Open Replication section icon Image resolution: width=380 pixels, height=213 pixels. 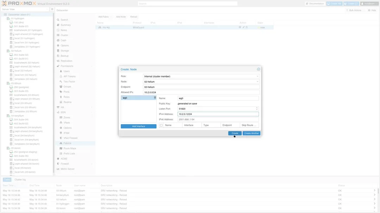[x=58, y=61]
